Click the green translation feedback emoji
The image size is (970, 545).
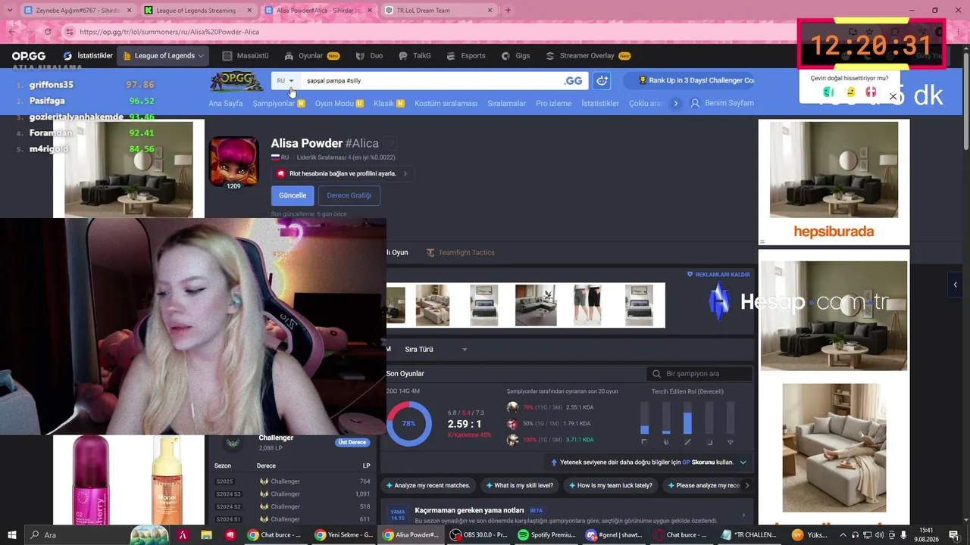pyautogui.click(x=828, y=92)
